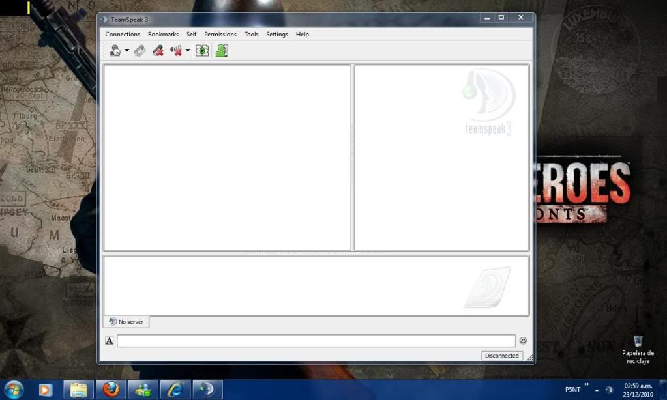667x400 pixels.
Task: Click the Disconnected status bar label
Action: pyautogui.click(x=502, y=356)
